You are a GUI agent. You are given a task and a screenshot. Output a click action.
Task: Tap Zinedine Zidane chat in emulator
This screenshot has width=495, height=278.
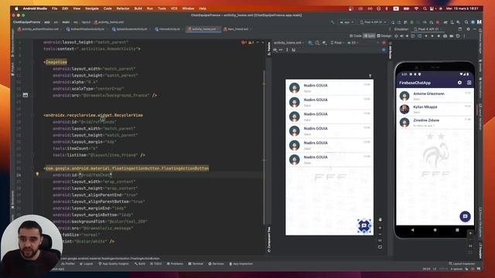point(435,122)
